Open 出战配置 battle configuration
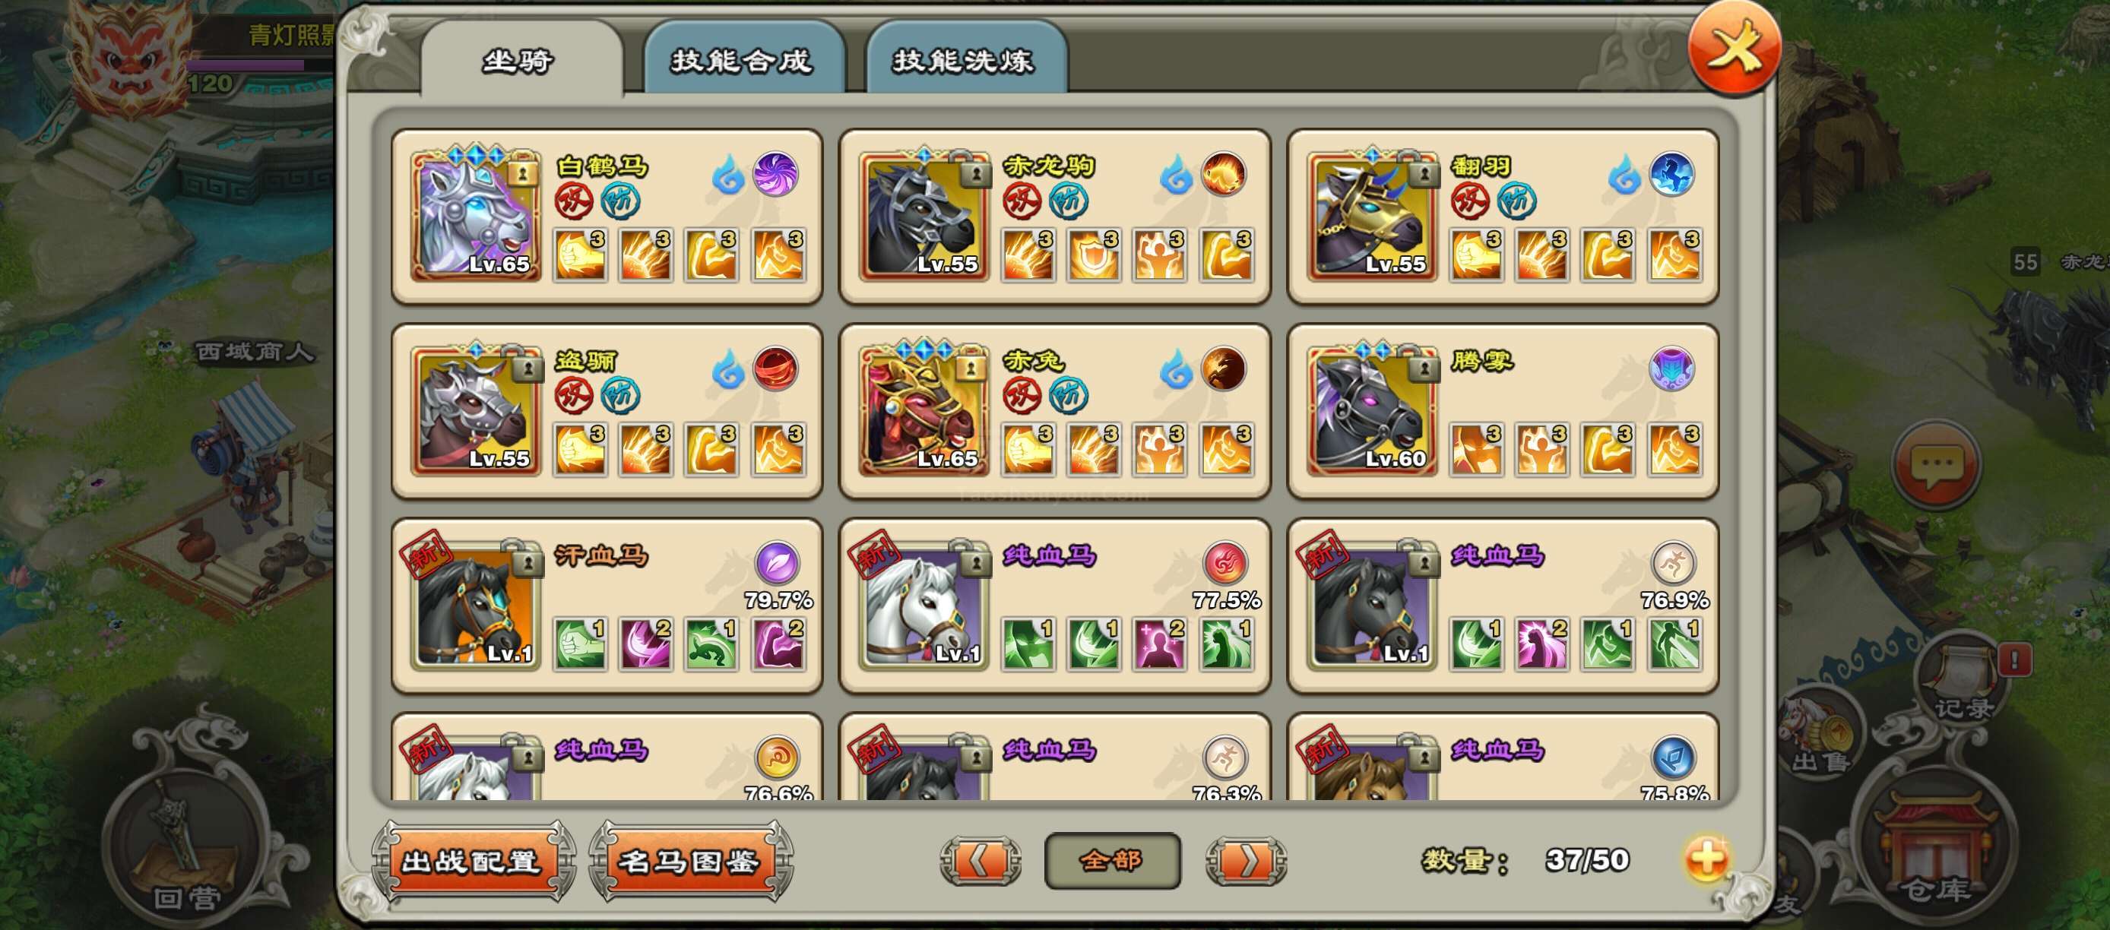The image size is (2110, 930). point(473,861)
